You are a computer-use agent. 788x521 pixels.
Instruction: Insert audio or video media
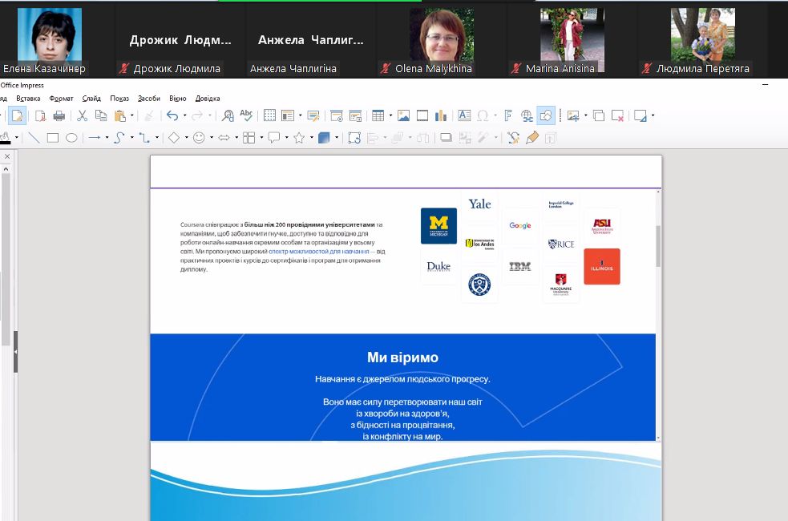pos(422,116)
